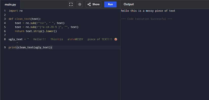Click the 'def clean_text(text):' line
This screenshot has height=100, width=209.
click(25, 19)
